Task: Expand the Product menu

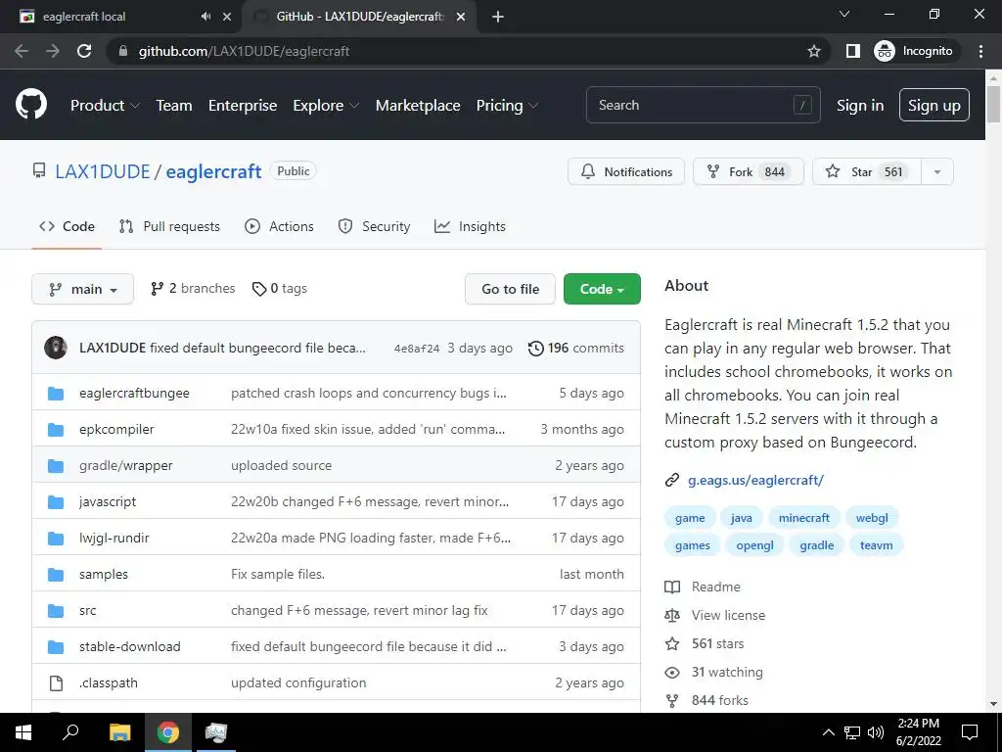Action: 105,106
